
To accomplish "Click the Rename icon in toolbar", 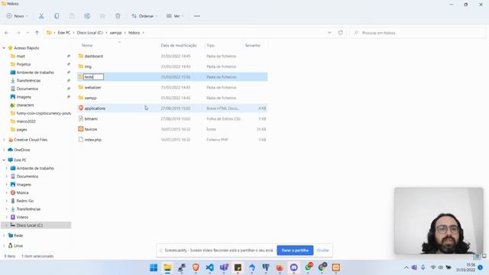I will [87, 16].
